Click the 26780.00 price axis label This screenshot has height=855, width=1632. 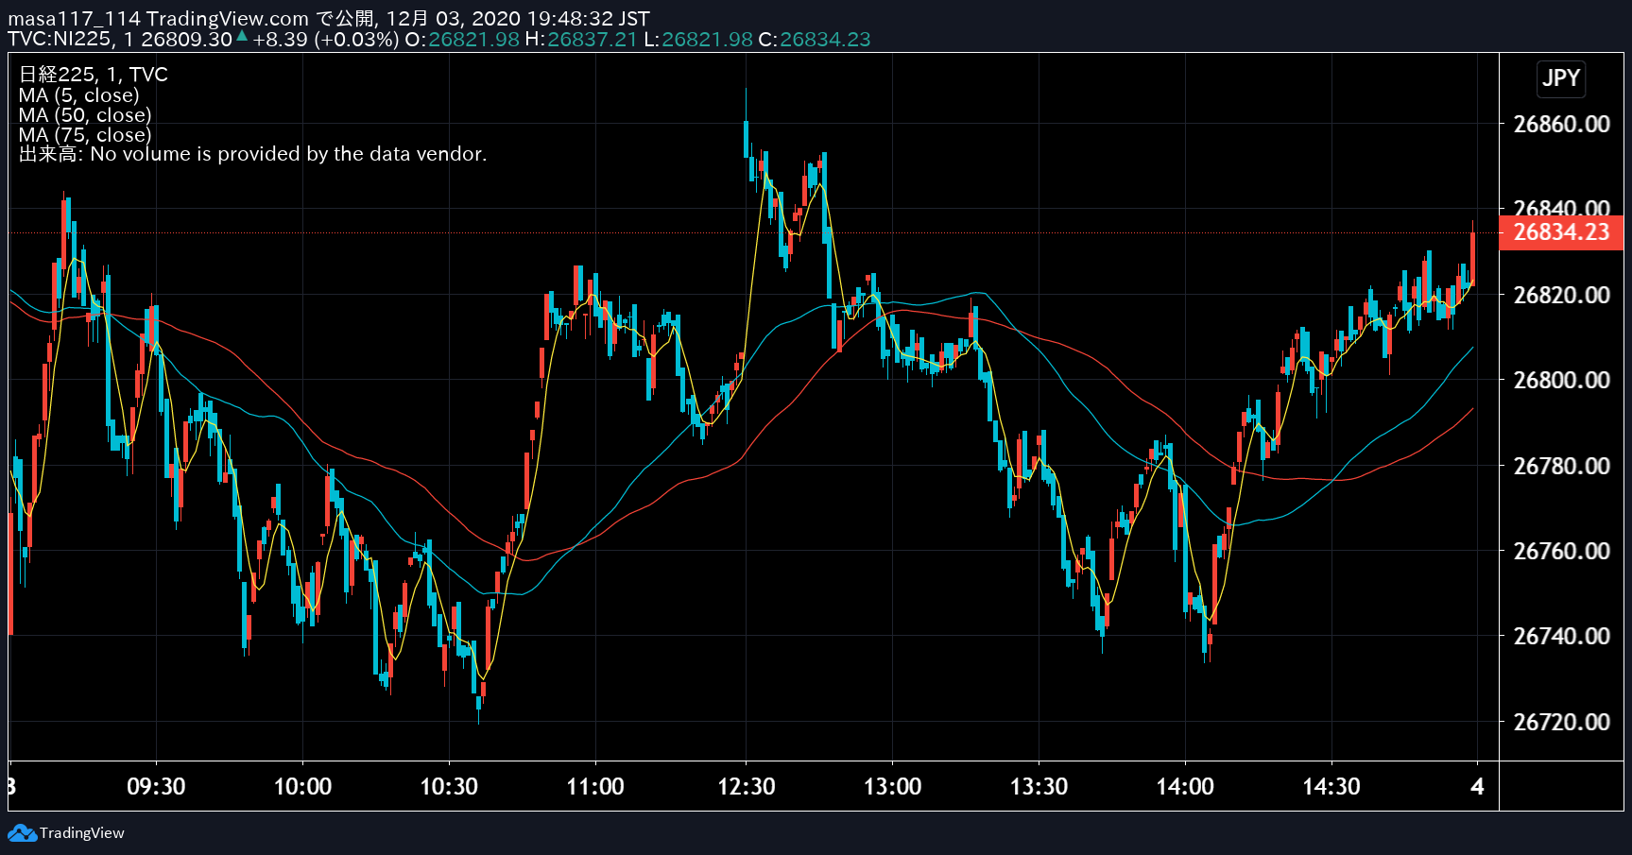(x=1561, y=466)
